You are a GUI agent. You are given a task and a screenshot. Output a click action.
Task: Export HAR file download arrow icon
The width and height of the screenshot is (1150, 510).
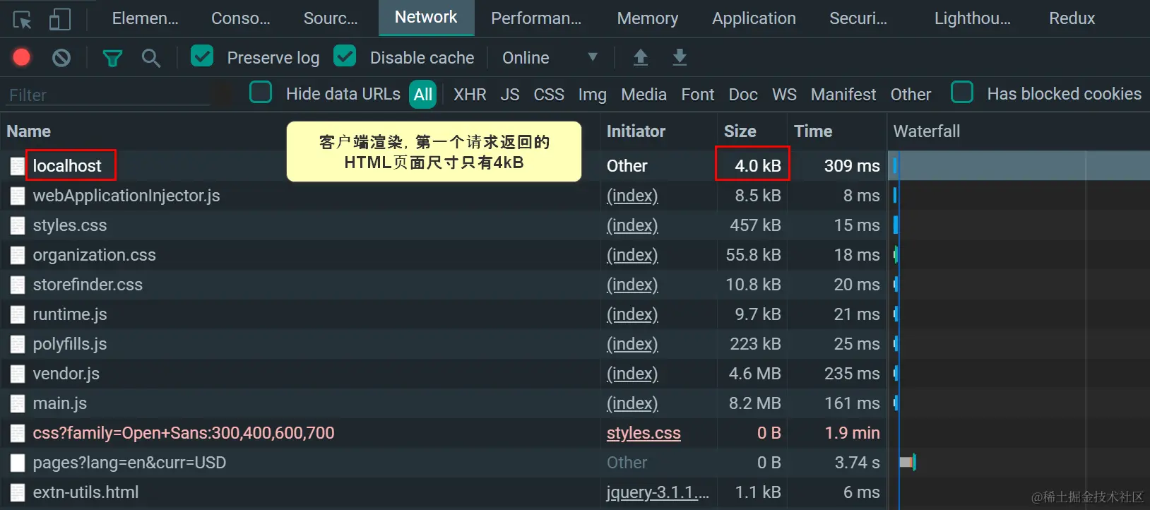point(680,57)
